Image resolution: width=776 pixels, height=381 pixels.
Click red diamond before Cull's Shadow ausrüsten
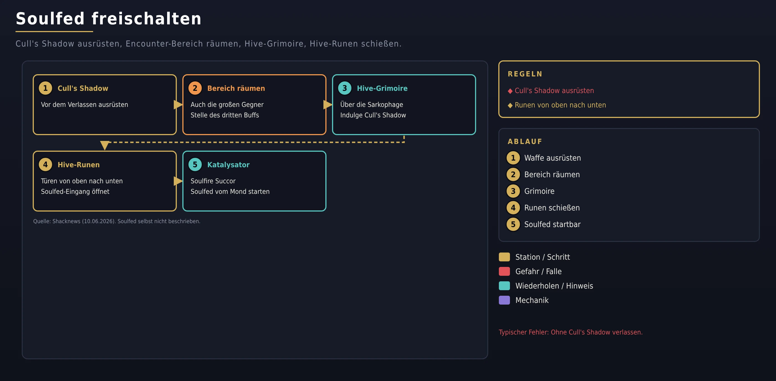click(x=510, y=91)
